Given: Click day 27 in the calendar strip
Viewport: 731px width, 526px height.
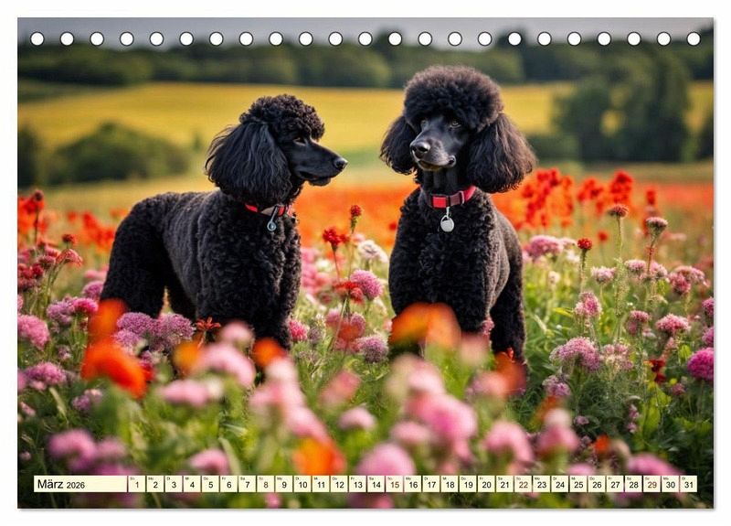Looking at the screenshot, I should pyautogui.click(x=615, y=484).
